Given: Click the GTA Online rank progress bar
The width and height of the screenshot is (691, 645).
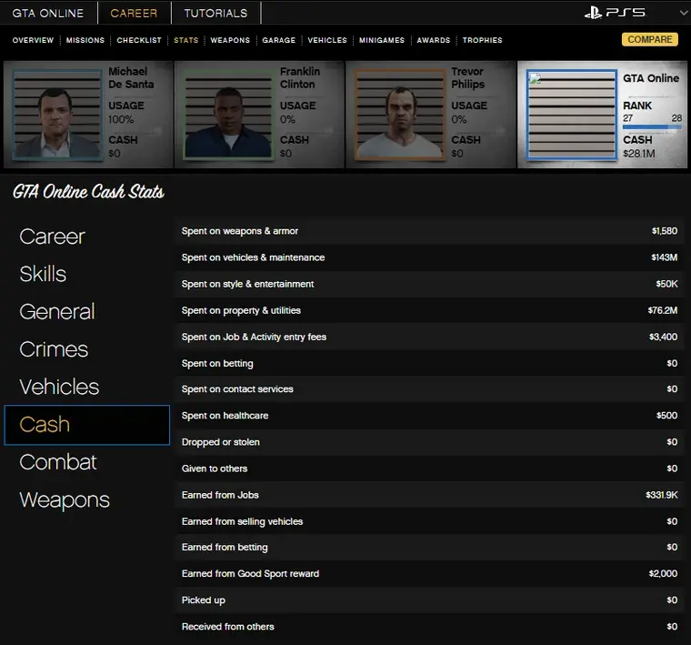Looking at the screenshot, I should pyautogui.click(x=651, y=127).
